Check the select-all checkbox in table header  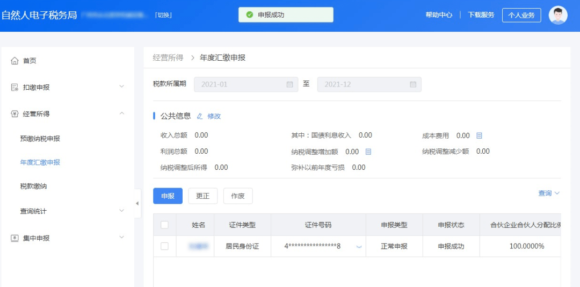click(x=165, y=225)
